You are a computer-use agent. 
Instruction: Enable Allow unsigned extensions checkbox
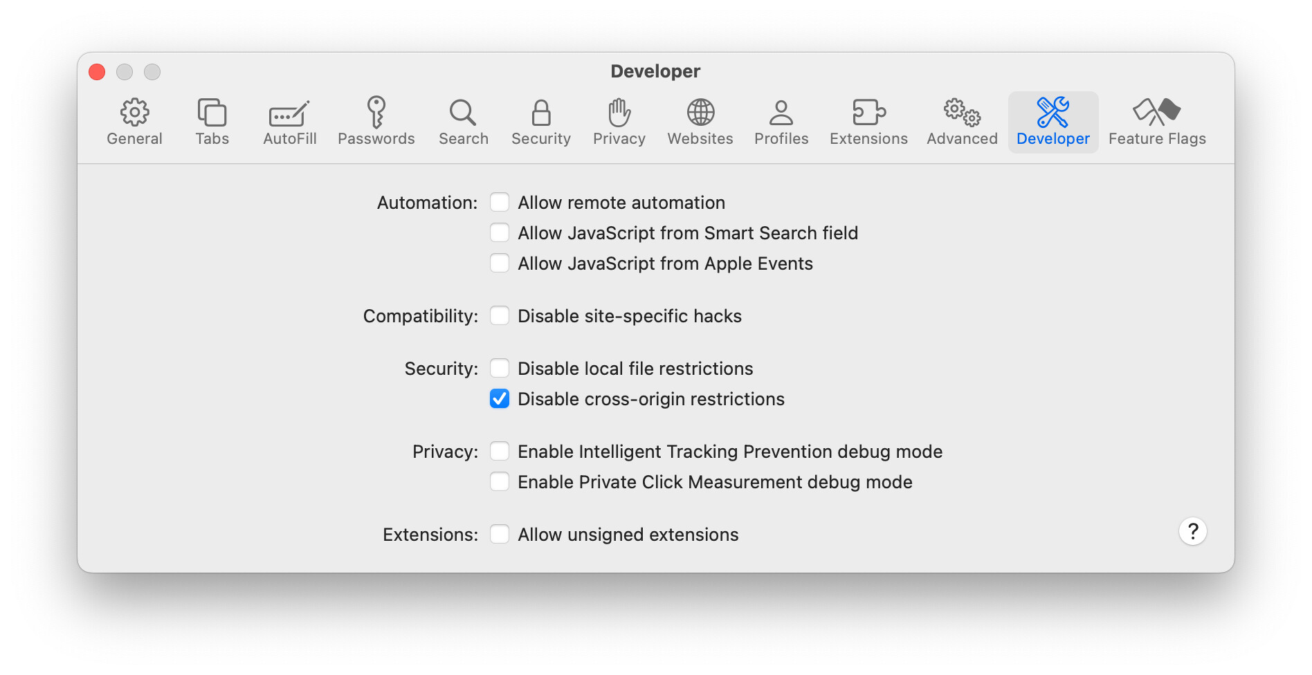click(500, 534)
